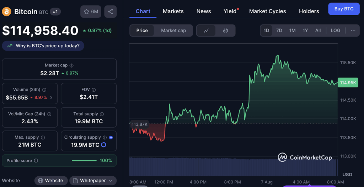This screenshot has width=364, height=187.
Task: Click the Profile score info icon
Action: [x=36, y=161]
